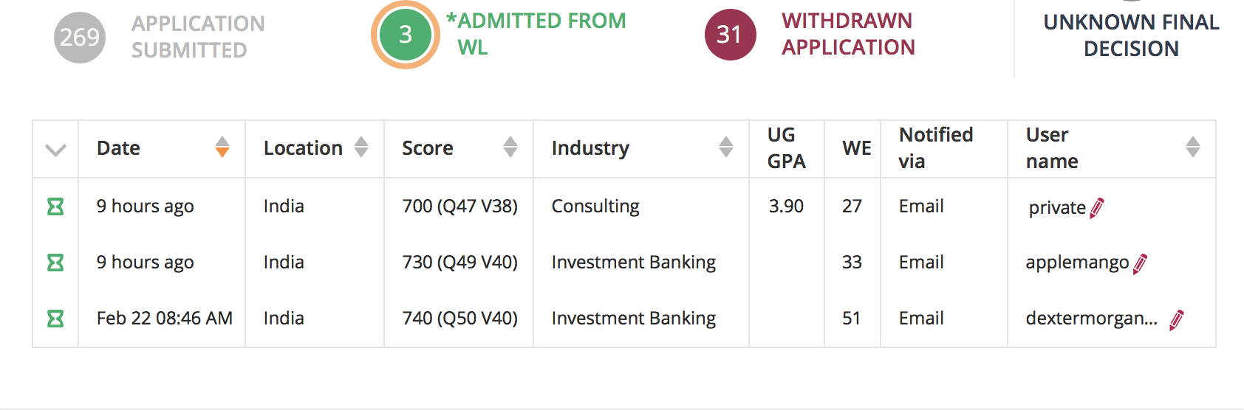Open the applemango user profile link

coord(1077,263)
